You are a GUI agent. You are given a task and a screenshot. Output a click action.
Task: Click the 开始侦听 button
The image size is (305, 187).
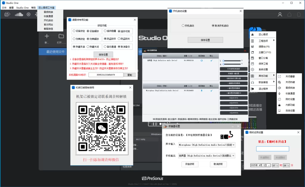190,164
